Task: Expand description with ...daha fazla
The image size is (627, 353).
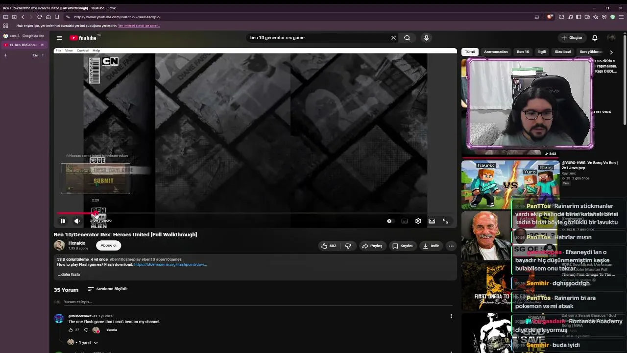Action: (x=69, y=275)
